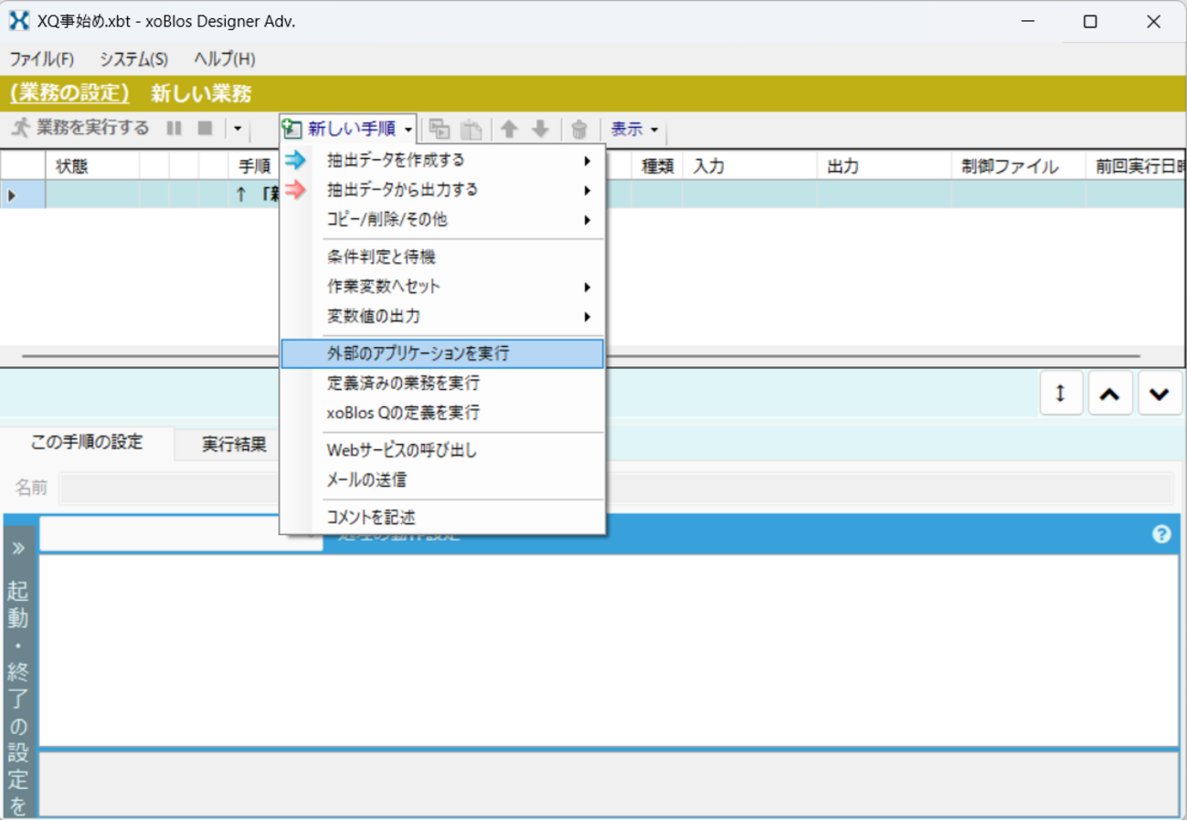Viewport: 1187px width, 820px height.
Task: Click the 制御ファイル column header
Action: [1018, 166]
